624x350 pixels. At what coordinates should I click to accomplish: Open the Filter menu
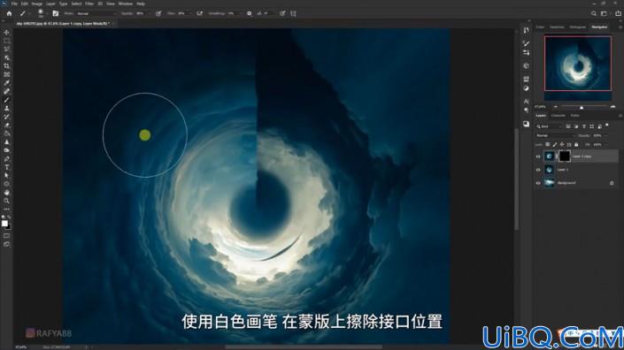point(89,4)
